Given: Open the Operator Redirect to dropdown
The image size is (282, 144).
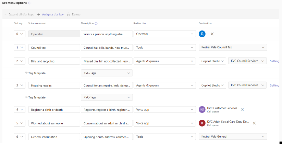Looking at the screenshot, I should [165, 34].
